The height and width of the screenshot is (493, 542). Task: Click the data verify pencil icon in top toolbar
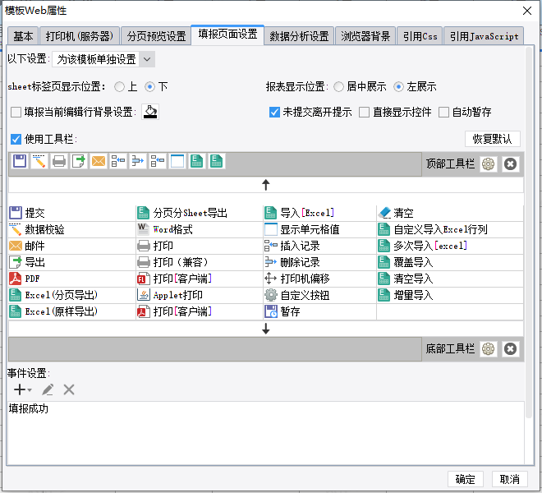click(x=39, y=161)
